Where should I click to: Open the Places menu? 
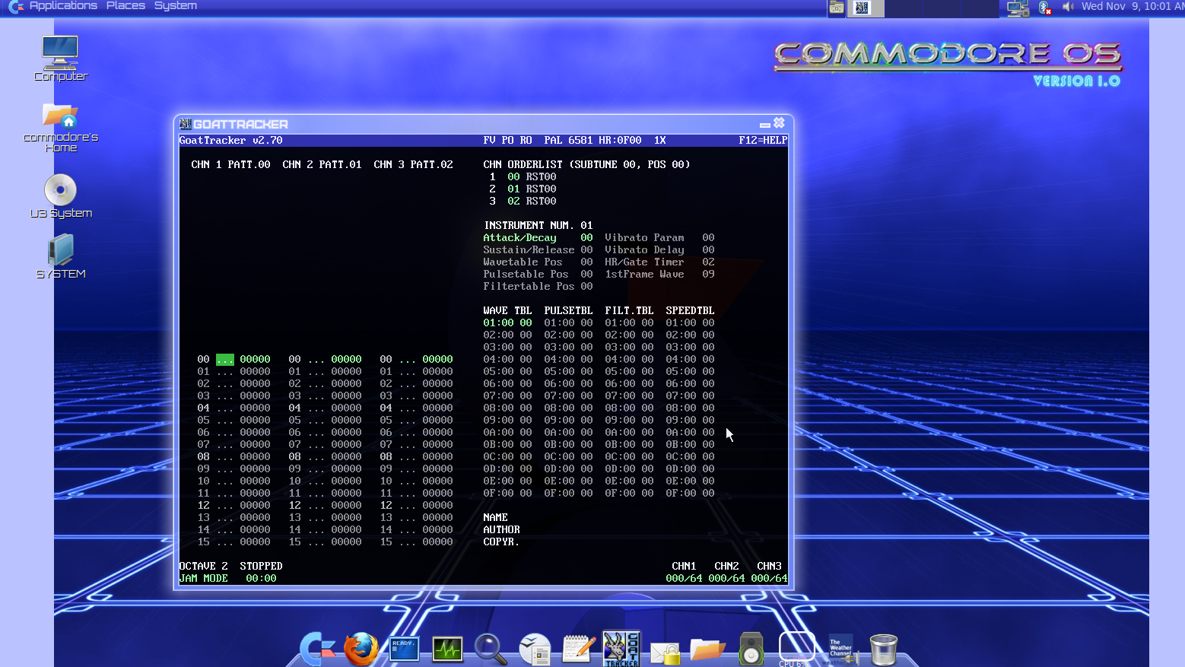click(x=125, y=5)
